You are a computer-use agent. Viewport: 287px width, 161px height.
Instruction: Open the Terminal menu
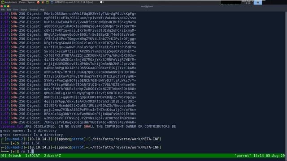34,10
